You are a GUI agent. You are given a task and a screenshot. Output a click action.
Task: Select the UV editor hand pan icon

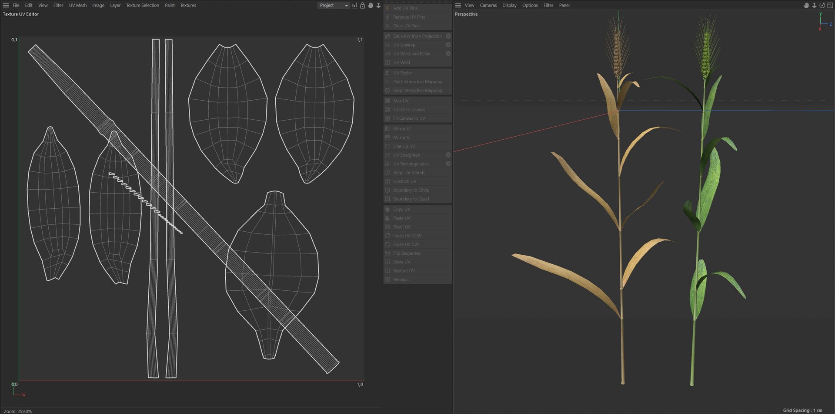[371, 5]
